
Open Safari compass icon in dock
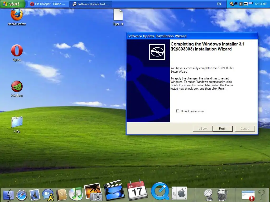pos(22,195)
